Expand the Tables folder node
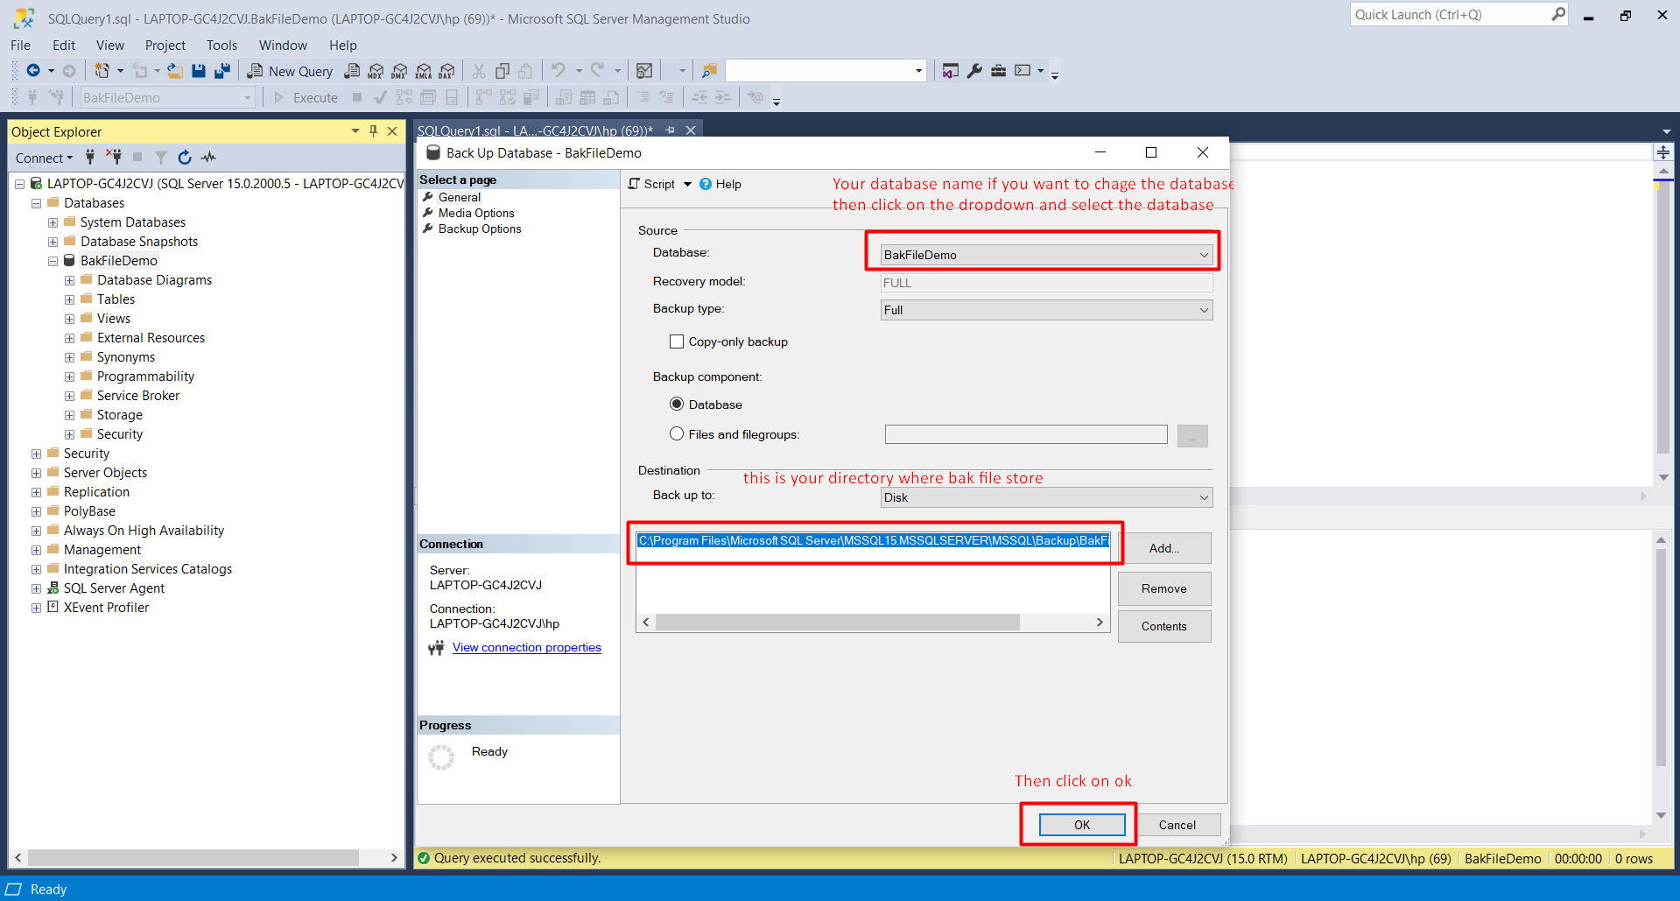 point(70,299)
